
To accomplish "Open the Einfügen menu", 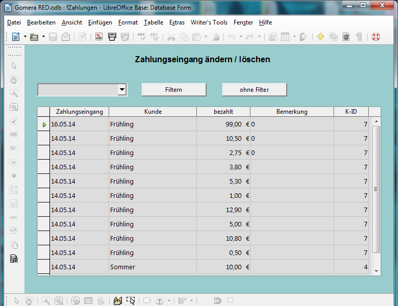I will coord(100,22).
